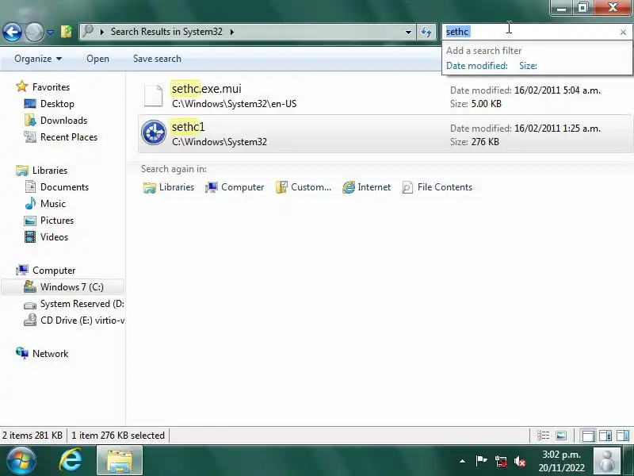Open the taskbar clock showing 3:02 p.m.
The image size is (634, 476).
(561, 461)
